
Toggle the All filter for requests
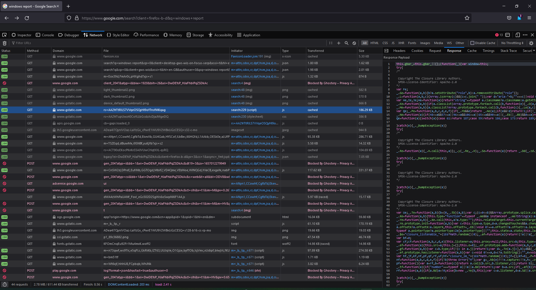point(365,43)
